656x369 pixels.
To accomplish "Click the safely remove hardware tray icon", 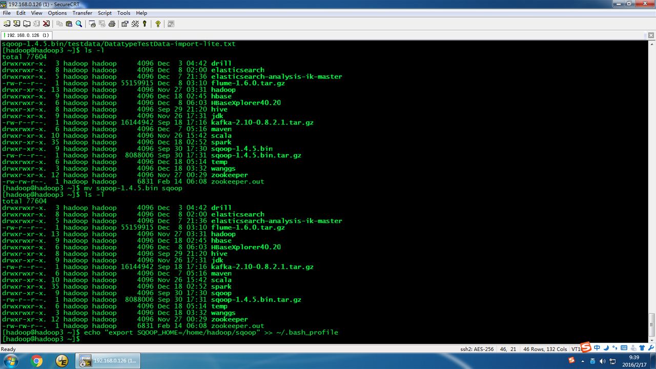I will pos(592,361).
